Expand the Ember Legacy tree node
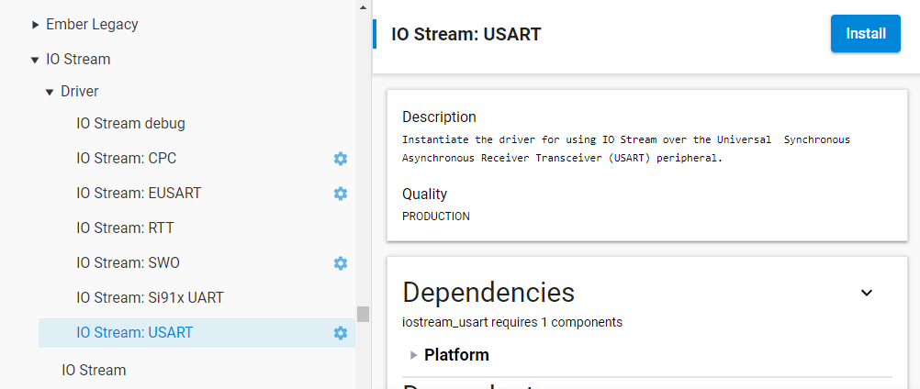This screenshot has height=389, width=920. (x=36, y=25)
